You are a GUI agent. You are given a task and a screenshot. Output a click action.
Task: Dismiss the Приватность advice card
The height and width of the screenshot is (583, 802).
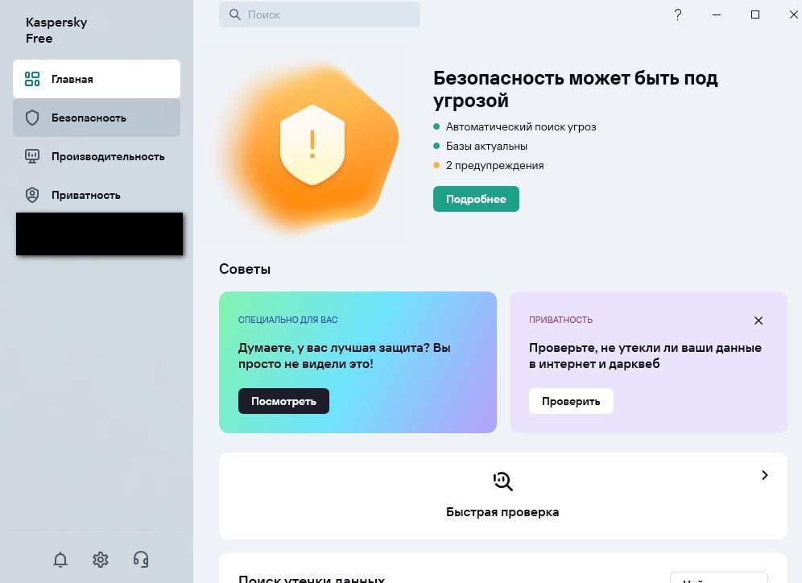pos(759,320)
